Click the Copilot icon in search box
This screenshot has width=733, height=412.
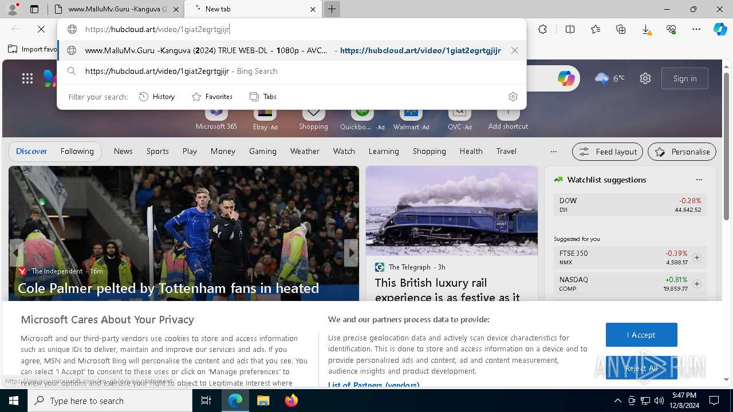(566, 78)
